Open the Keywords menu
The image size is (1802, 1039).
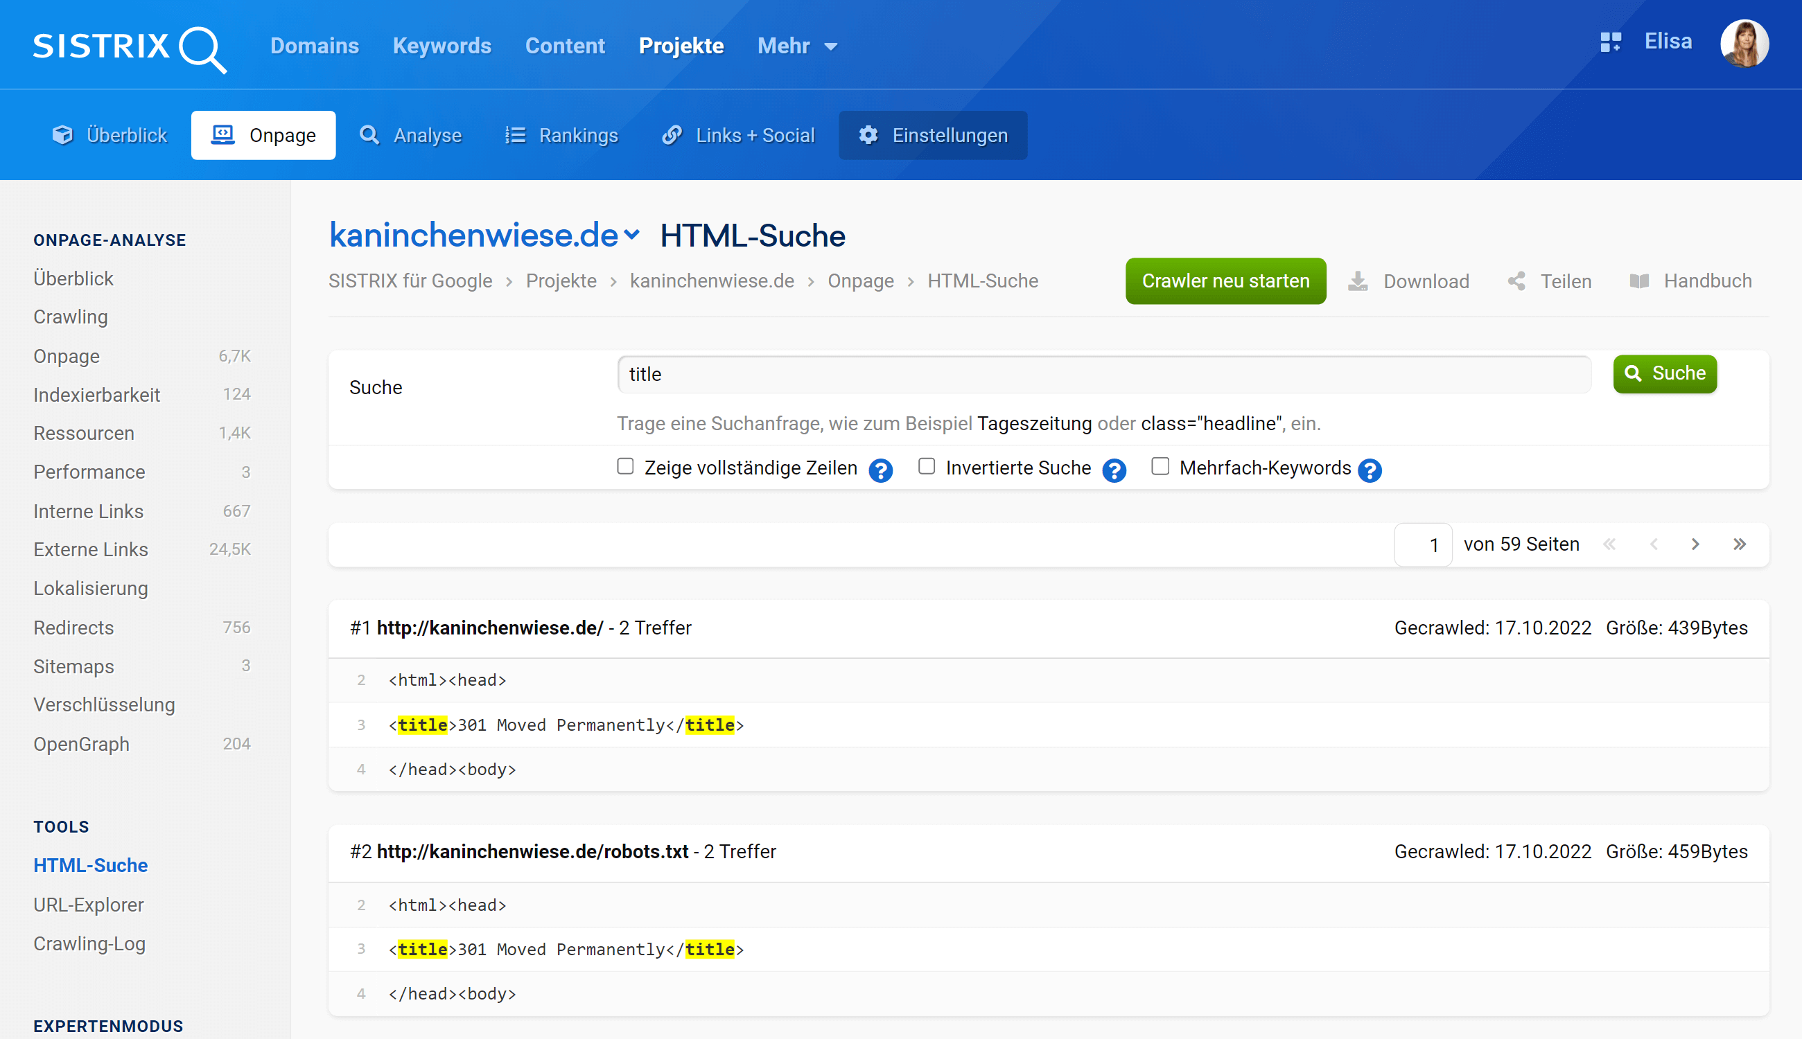click(x=442, y=46)
